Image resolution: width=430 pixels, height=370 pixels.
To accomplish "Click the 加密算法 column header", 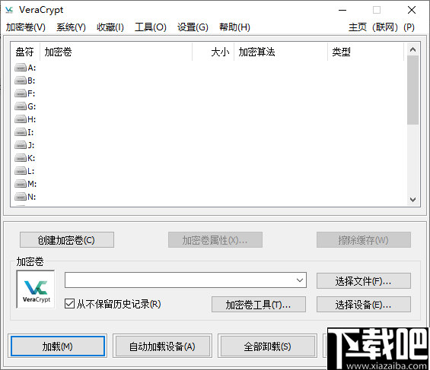I will point(281,52).
